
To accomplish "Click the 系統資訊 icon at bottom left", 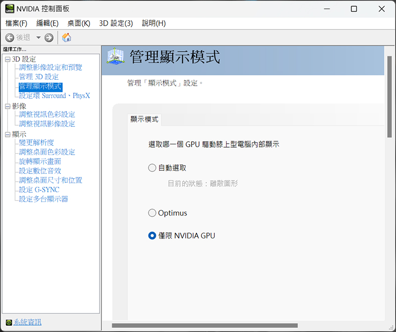I will click(9, 323).
